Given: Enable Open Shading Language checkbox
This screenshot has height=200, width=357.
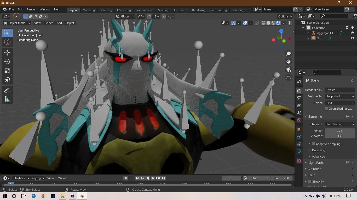Looking at the screenshot, I should pos(326,109).
